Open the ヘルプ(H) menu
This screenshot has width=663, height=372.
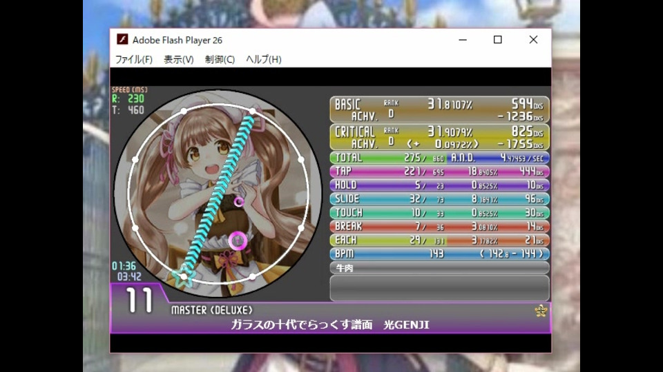(263, 59)
